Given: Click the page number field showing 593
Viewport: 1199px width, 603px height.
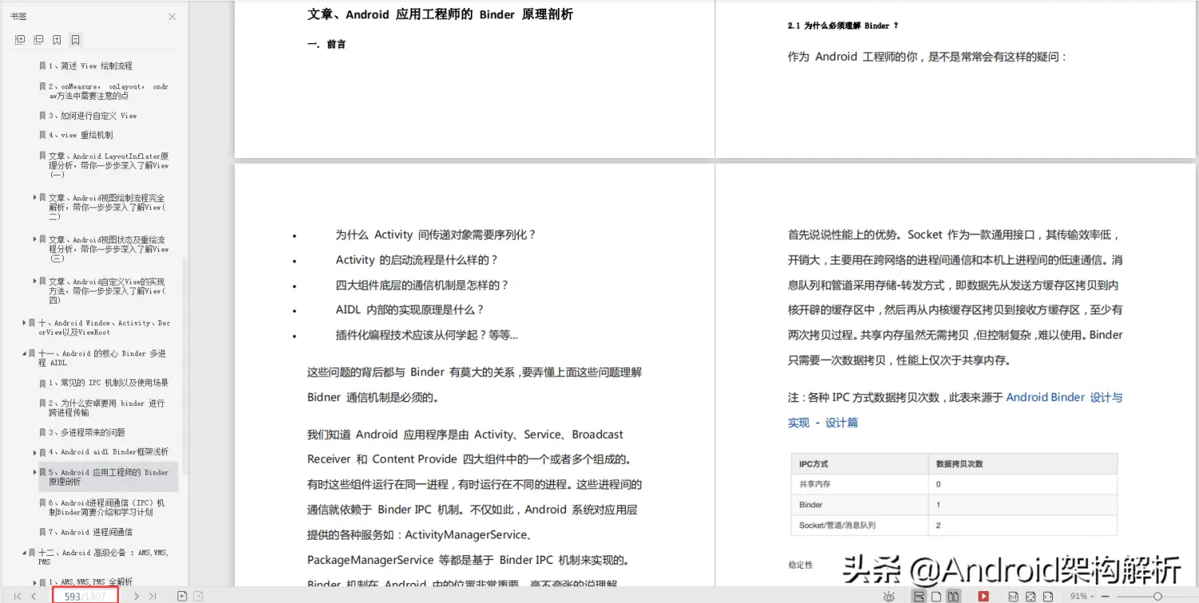Looking at the screenshot, I should pyautogui.click(x=86, y=596).
